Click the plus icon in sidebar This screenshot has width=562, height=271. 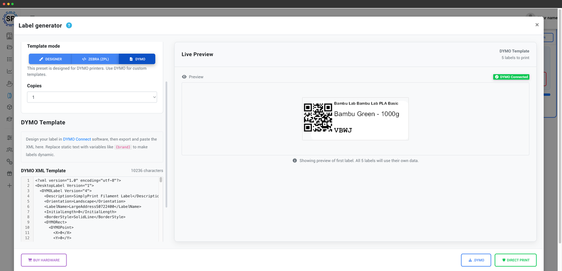(x=9, y=186)
